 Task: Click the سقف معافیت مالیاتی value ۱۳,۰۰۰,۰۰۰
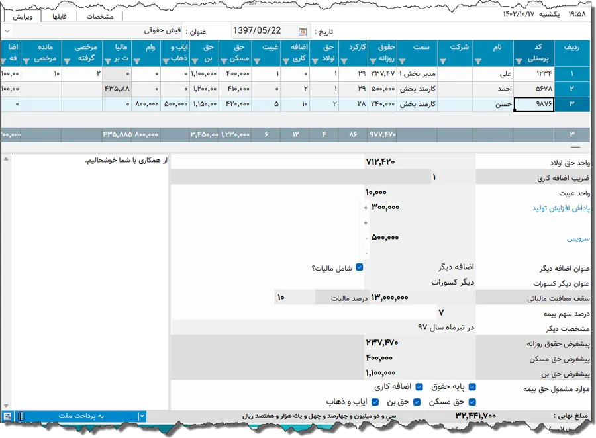pyautogui.click(x=422, y=298)
